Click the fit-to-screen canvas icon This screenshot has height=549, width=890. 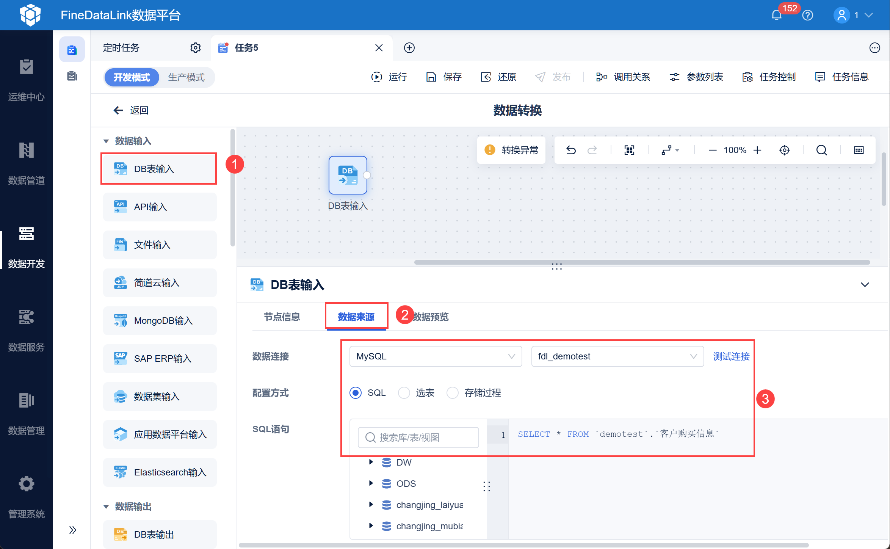(629, 150)
